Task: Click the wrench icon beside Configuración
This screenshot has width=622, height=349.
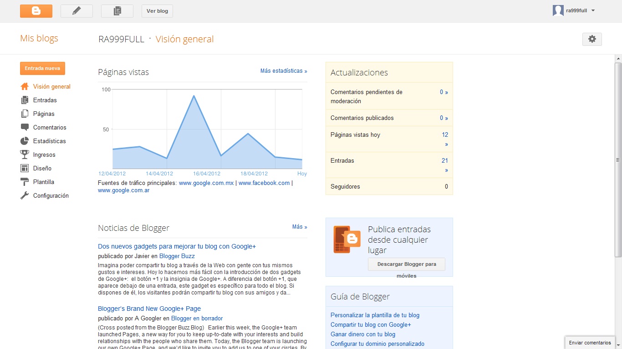Action: click(25, 195)
